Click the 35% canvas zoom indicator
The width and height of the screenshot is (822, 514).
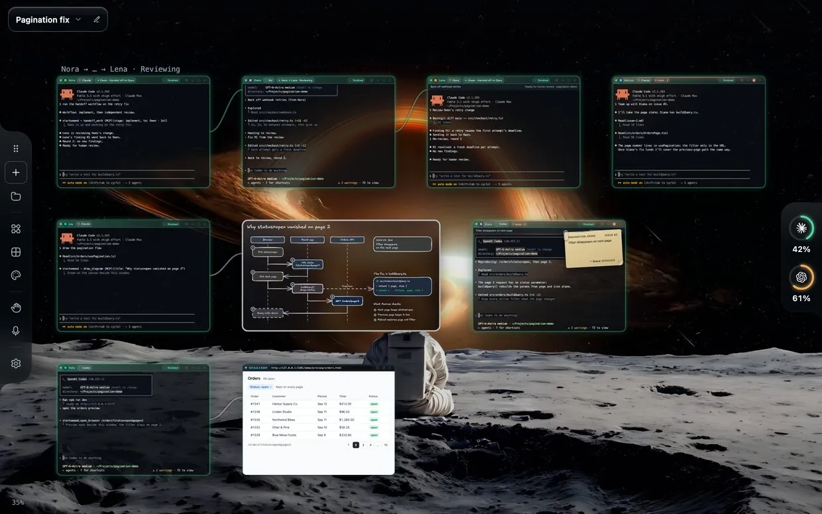pos(18,503)
